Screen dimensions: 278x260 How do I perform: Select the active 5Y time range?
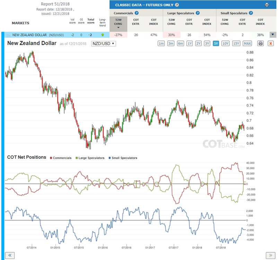coord(216,43)
